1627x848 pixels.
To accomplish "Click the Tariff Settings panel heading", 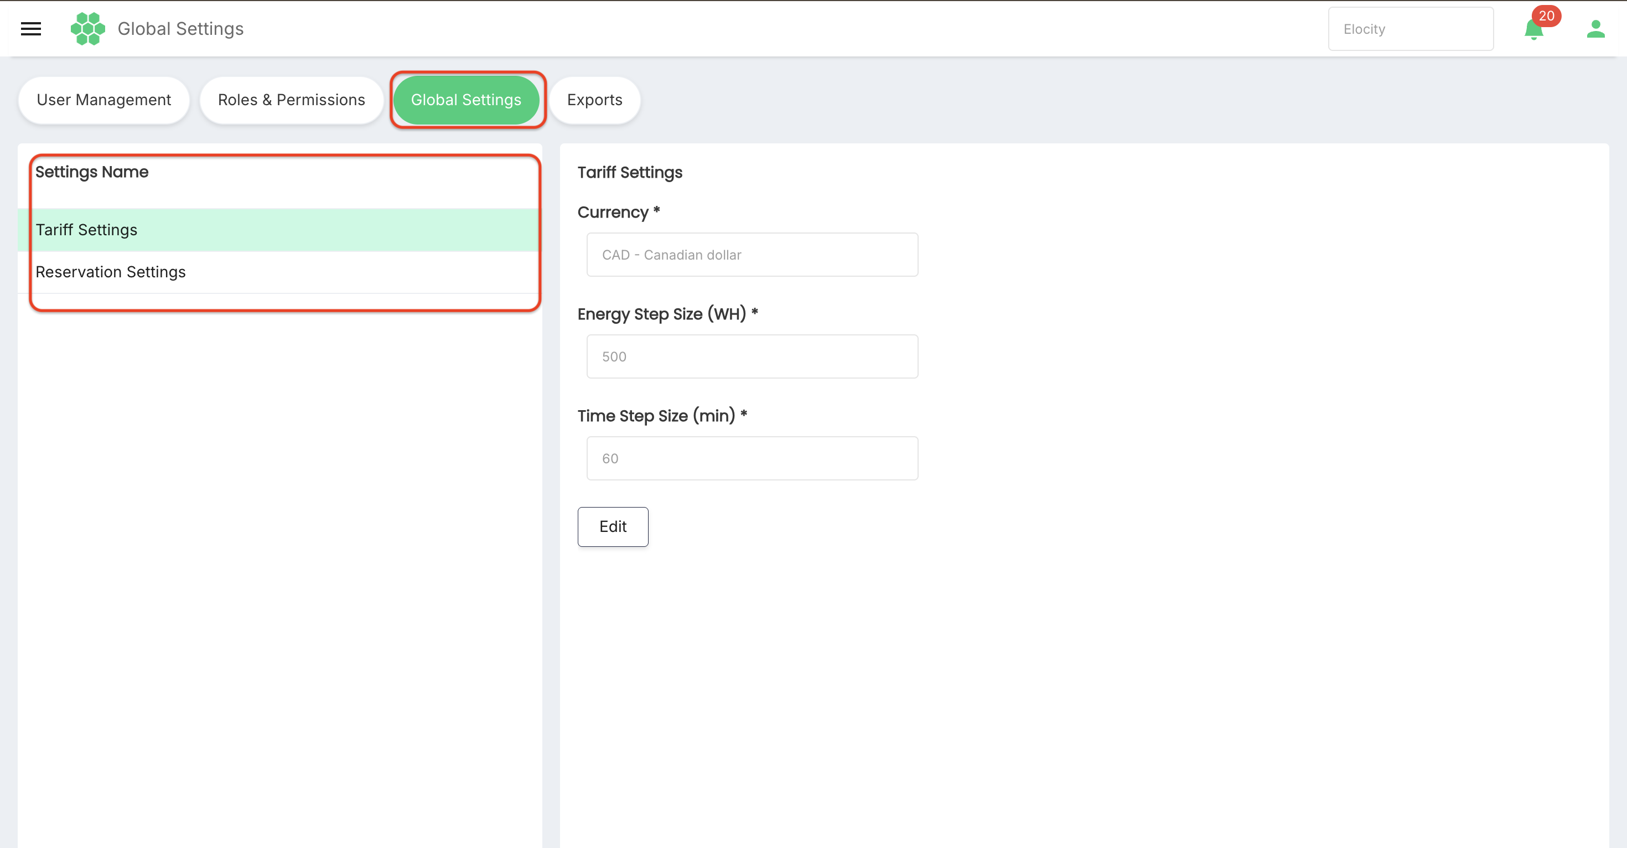I will tap(630, 173).
